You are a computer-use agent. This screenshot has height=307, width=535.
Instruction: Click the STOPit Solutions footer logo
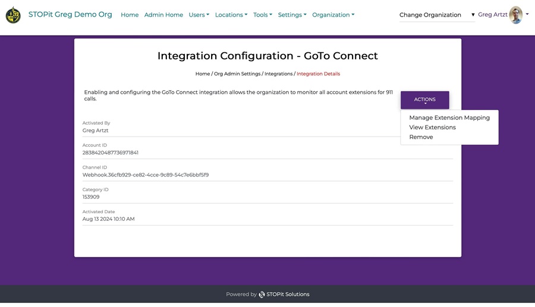[262, 295]
